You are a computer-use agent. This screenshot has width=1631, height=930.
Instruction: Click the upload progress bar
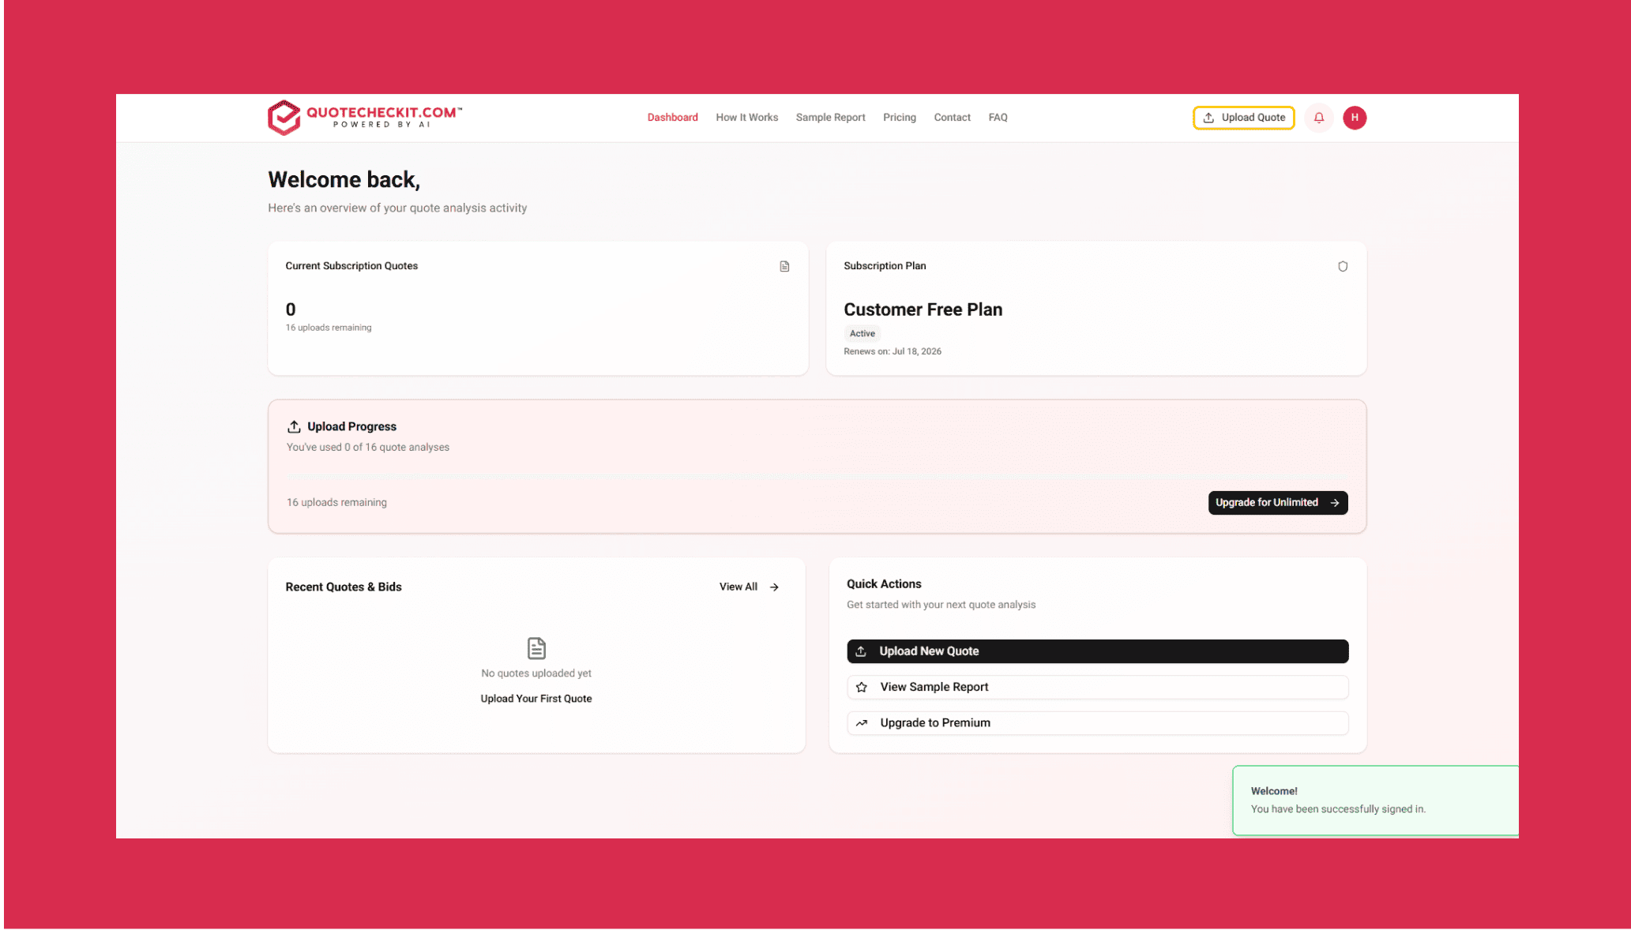tap(817, 477)
